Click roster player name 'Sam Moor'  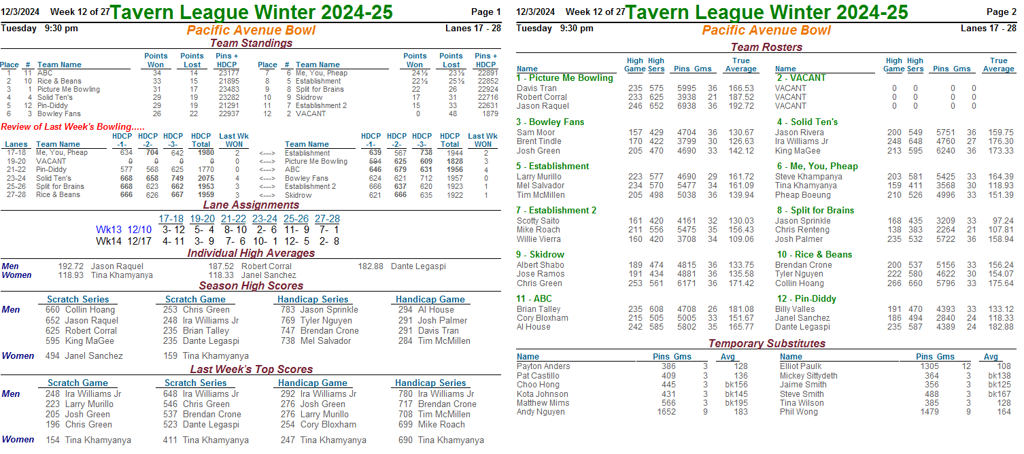click(x=536, y=133)
